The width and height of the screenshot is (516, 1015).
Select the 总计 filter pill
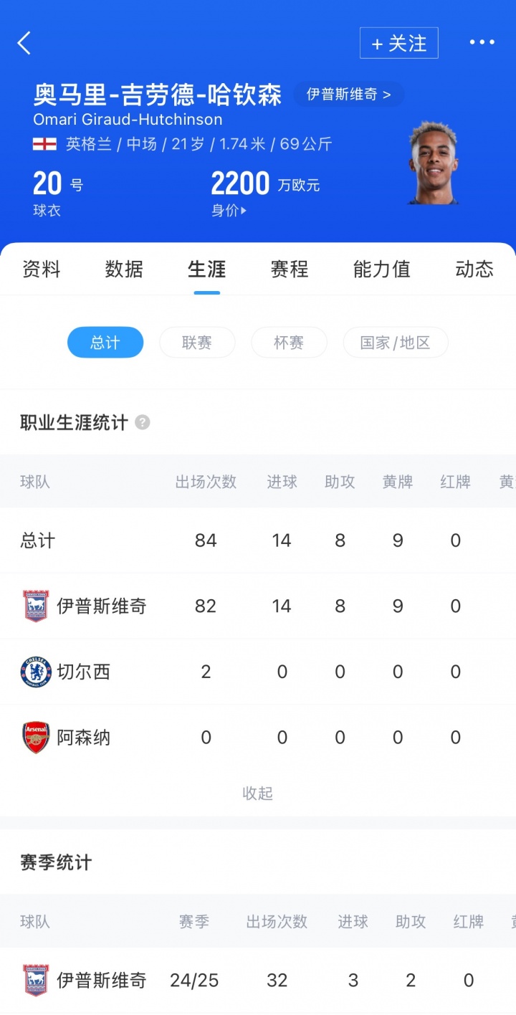[x=105, y=343]
